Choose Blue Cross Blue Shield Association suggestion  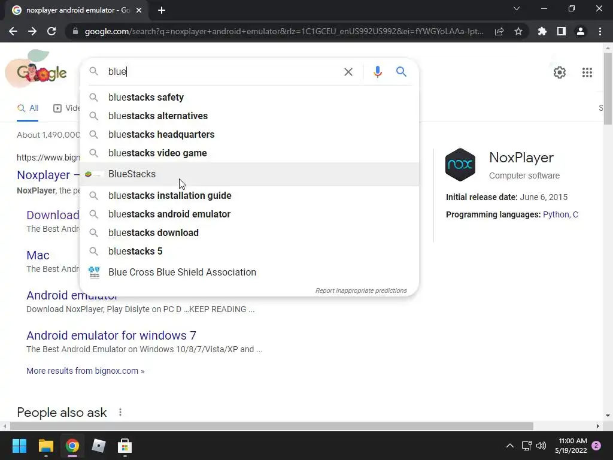tap(249, 273)
